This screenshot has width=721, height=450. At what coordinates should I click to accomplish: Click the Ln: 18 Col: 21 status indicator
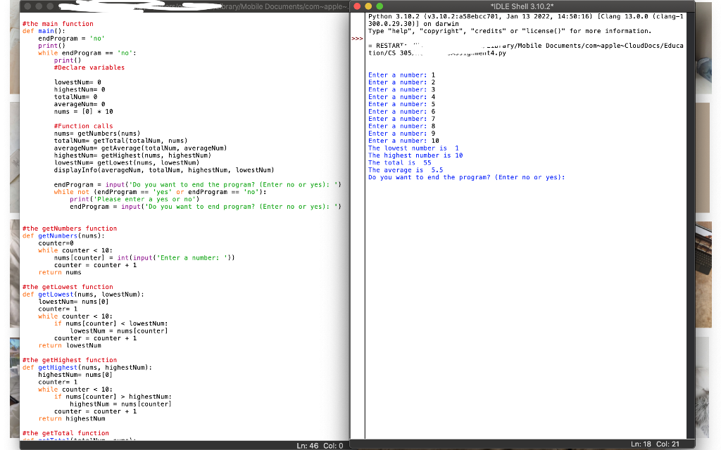[664, 444]
